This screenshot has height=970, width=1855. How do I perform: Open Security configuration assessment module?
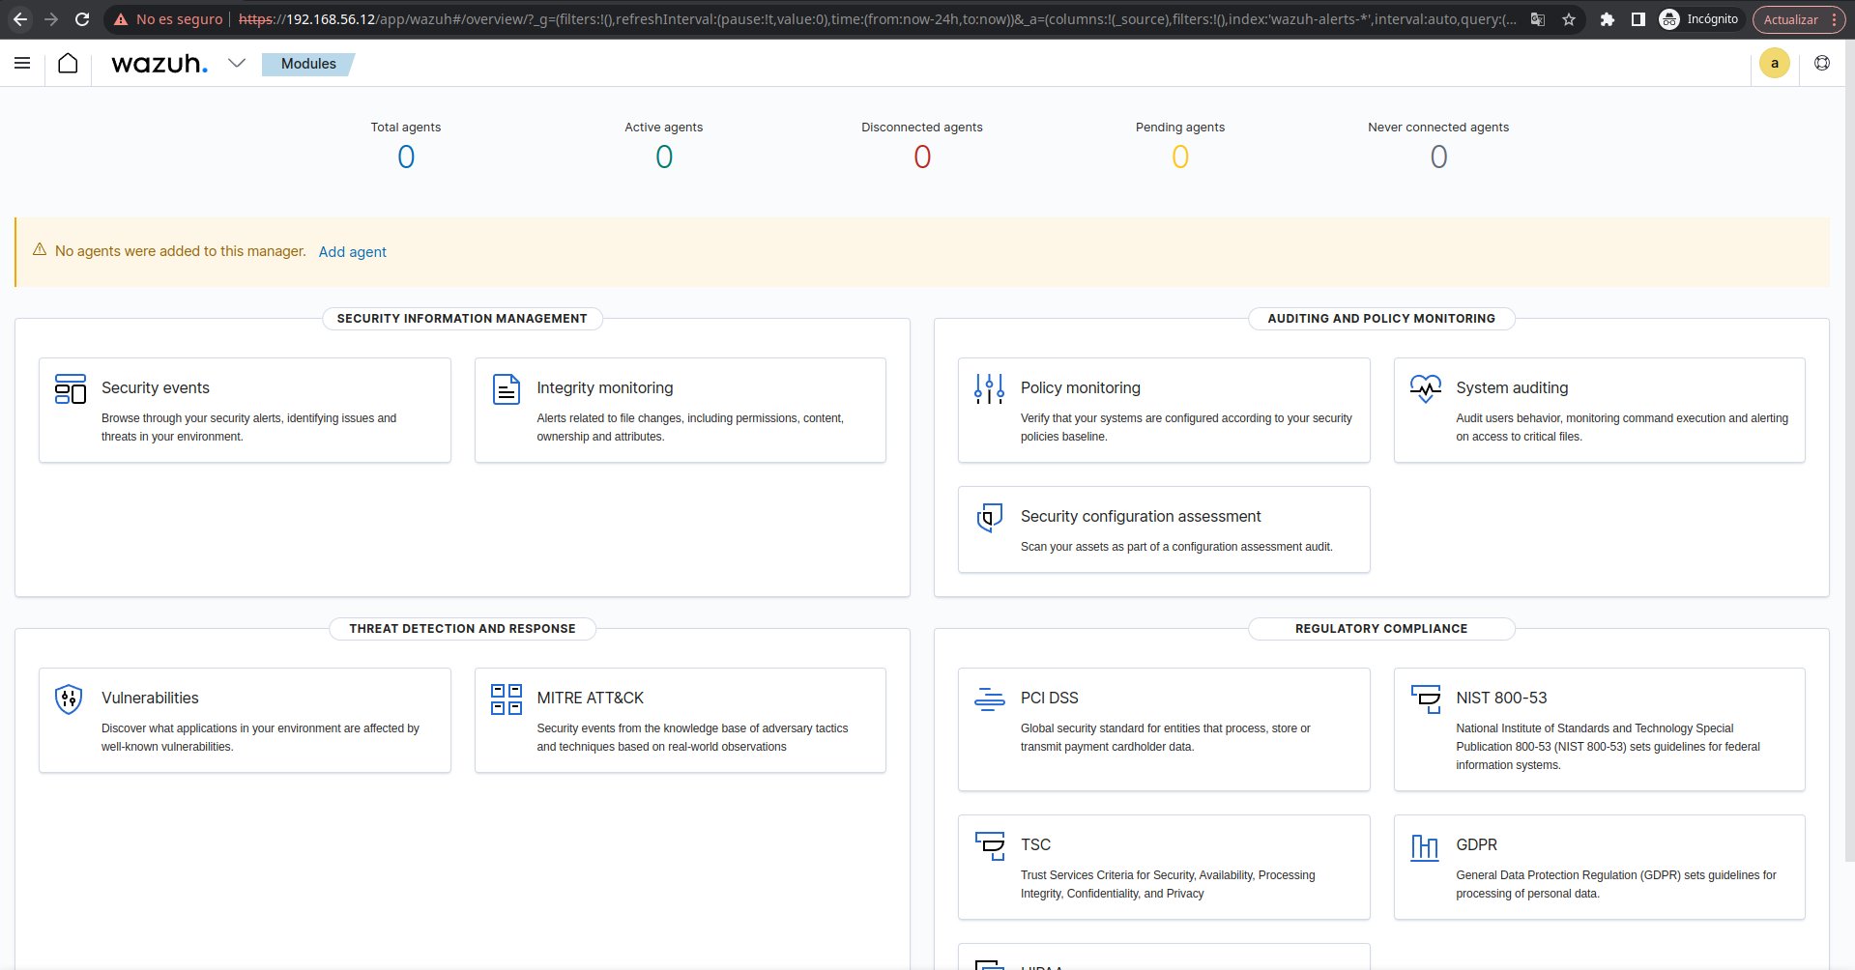tap(1141, 516)
